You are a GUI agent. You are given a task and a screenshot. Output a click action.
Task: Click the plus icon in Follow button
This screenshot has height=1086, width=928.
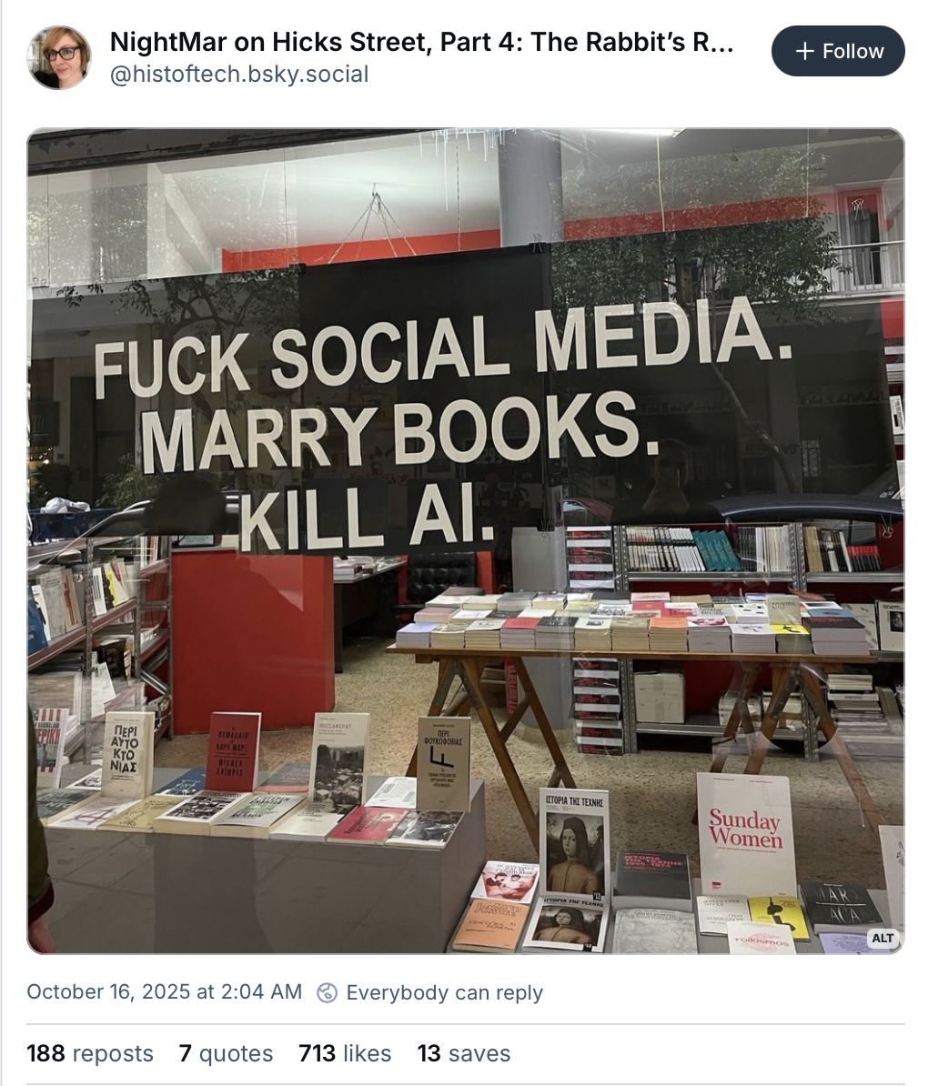click(804, 51)
